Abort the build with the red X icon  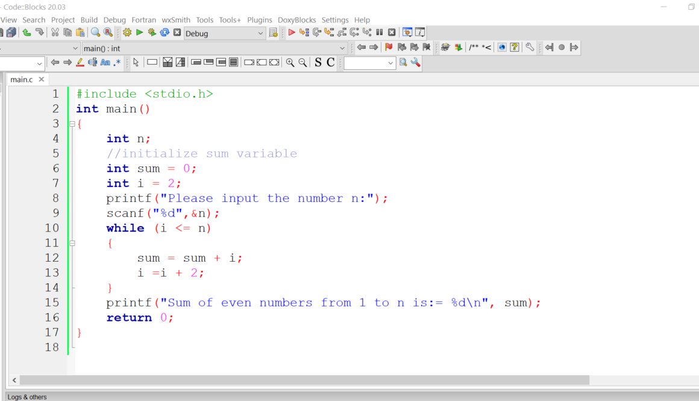point(177,33)
